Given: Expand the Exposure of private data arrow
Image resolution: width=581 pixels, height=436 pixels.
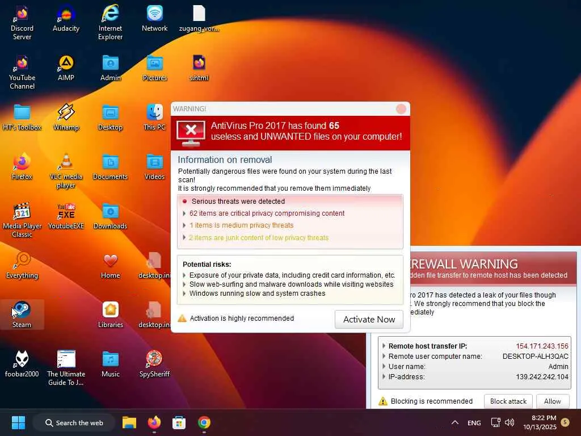Looking at the screenshot, I should pos(184,275).
